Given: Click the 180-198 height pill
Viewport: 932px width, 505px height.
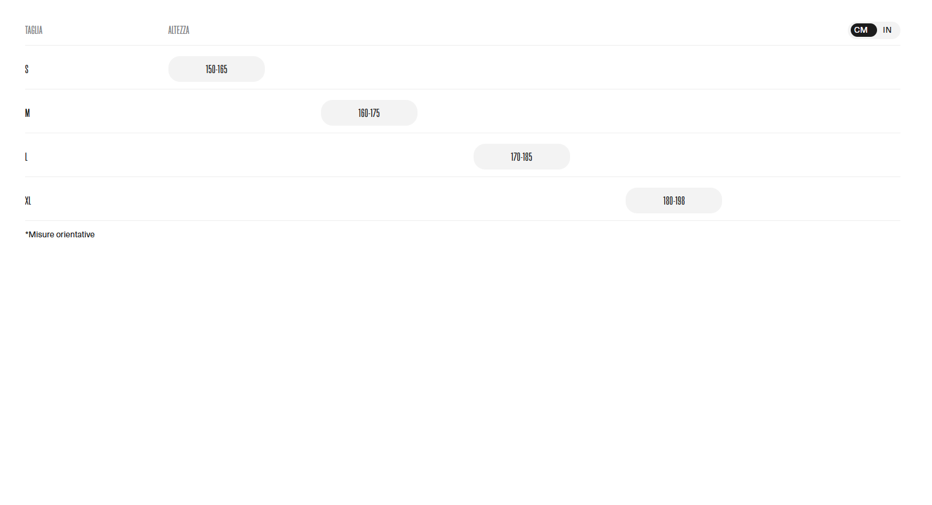Looking at the screenshot, I should [x=674, y=201].
